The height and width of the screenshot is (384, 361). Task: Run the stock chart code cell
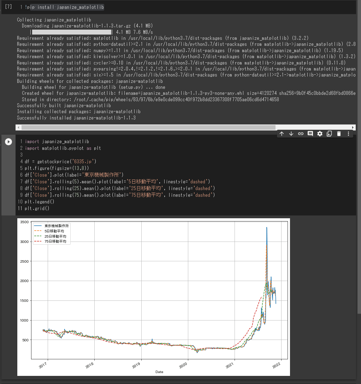8,142
